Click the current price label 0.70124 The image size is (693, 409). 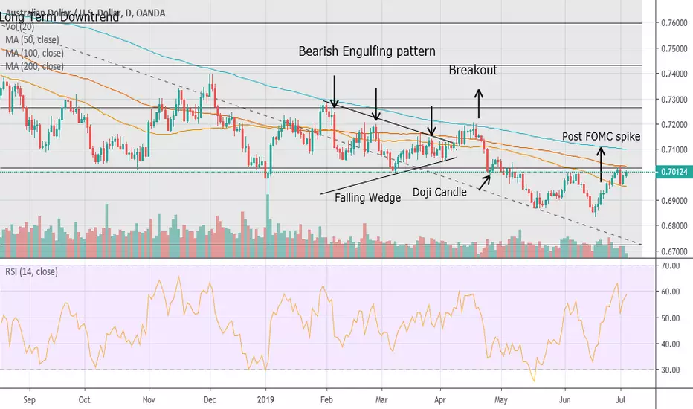point(674,172)
